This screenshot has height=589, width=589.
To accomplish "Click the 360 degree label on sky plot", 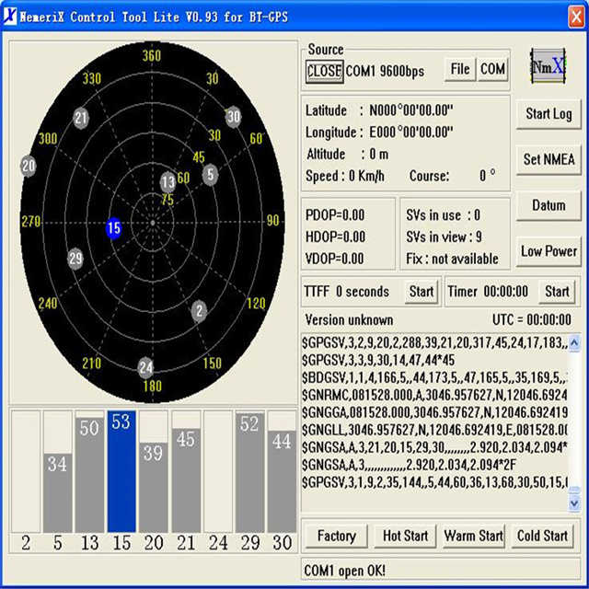I will tap(152, 56).
